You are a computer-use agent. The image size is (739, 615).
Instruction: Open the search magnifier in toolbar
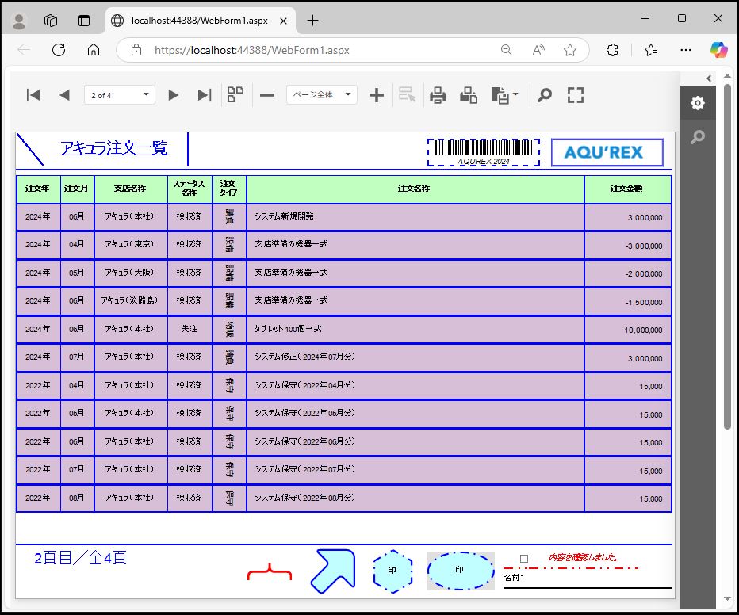coord(545,95)
